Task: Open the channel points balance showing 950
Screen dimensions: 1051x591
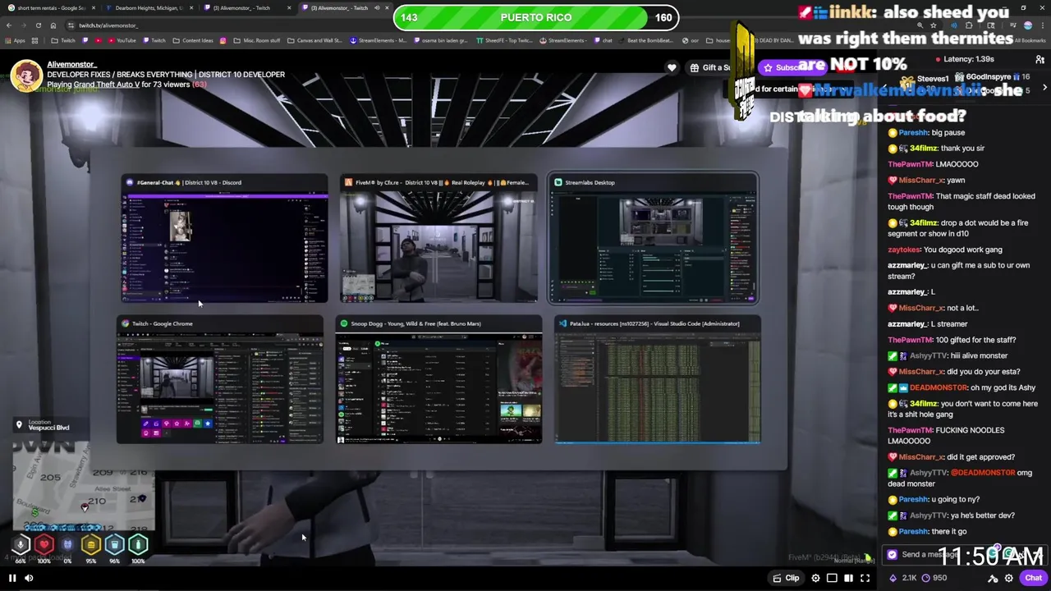Action: [934, 578]
